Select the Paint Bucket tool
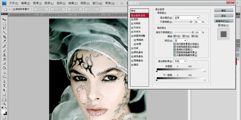The image size is (241, 120). pos(4,68)
